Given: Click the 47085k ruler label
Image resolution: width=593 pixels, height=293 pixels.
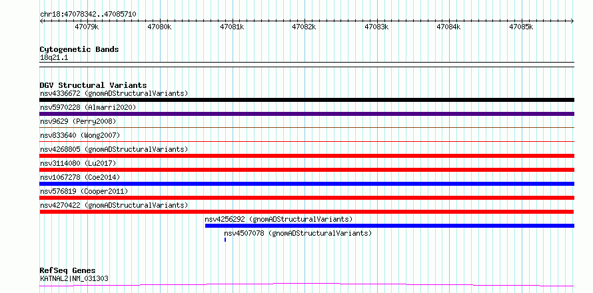Looking at the screenshot, I should (x=521, y=27).
